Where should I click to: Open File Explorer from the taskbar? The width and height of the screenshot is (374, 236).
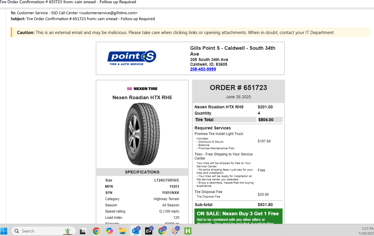[123, 231]
